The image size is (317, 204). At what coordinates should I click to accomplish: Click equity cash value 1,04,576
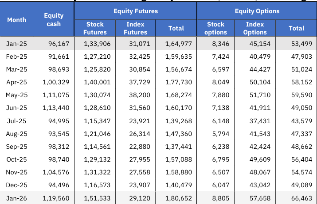pos(56,172)
